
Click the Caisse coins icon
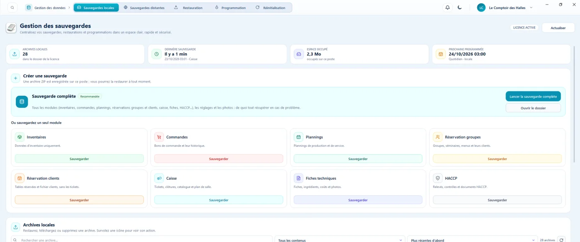159,178
